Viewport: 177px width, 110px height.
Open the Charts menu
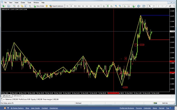(x=23, y=3)
